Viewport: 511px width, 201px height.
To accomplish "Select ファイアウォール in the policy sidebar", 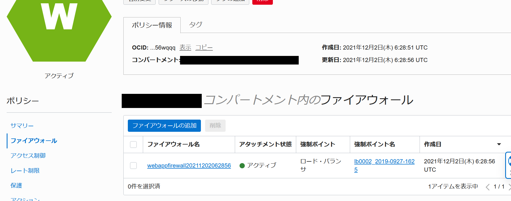I will point(34,141).
